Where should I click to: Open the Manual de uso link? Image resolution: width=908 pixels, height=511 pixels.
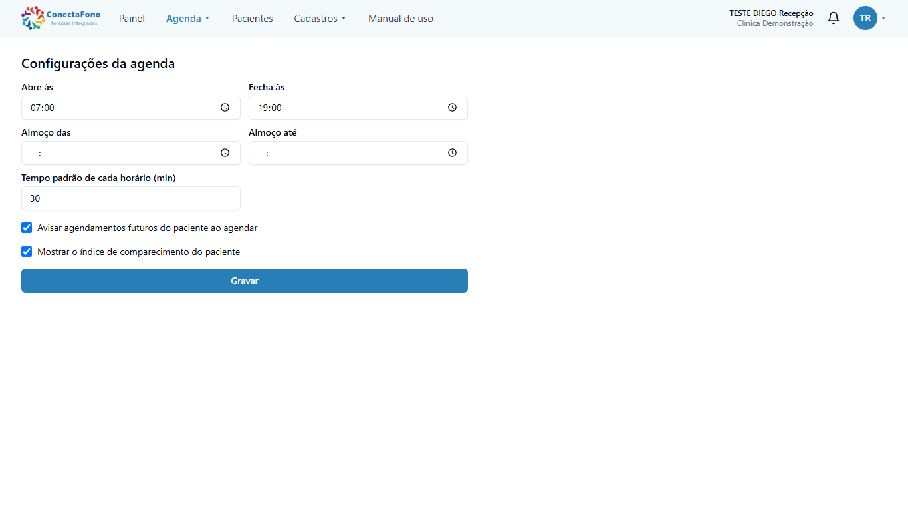point(401,19)
